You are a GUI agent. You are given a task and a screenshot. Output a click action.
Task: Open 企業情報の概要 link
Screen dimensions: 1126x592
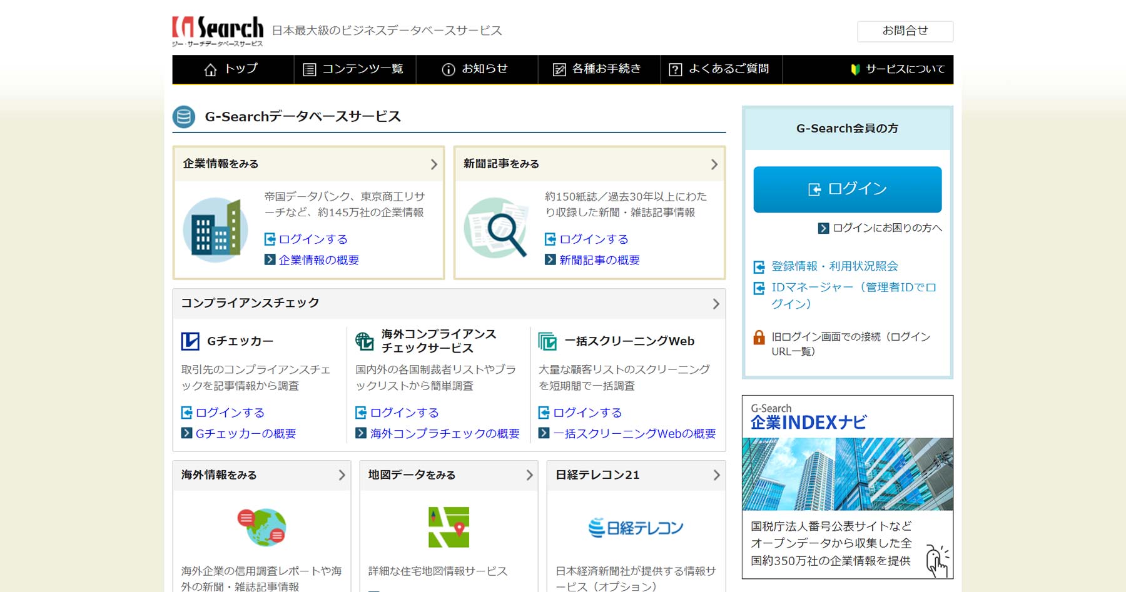319,260
